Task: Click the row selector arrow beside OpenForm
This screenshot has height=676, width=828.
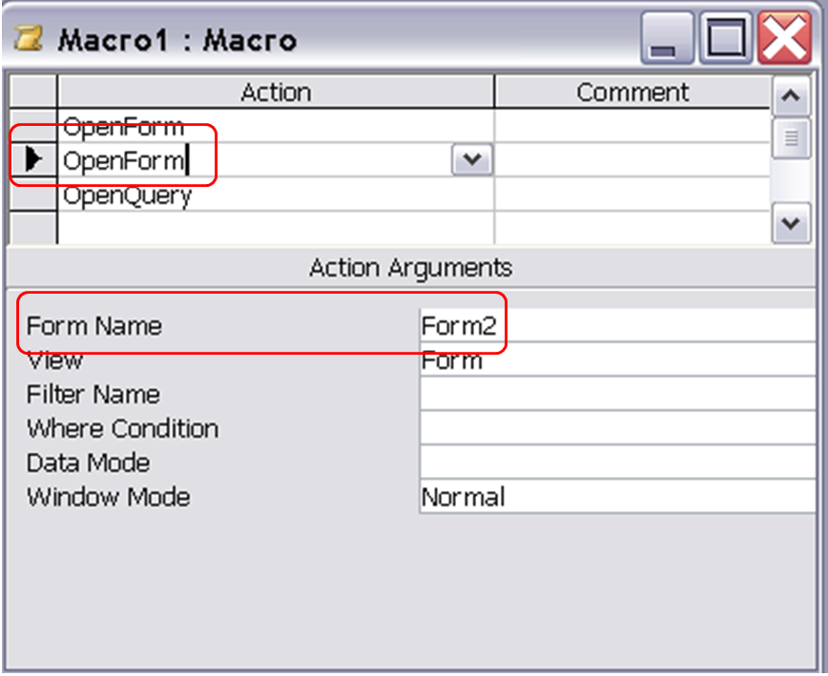Action: (x=33, y=158)
